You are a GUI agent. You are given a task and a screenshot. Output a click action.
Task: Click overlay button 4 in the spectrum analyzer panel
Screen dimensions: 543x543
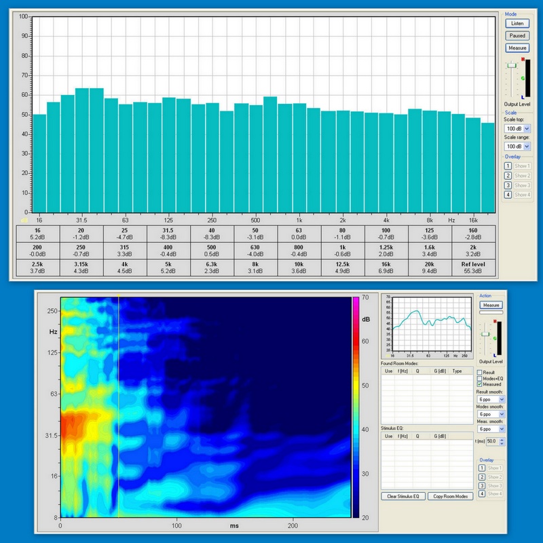tap(508, 195)
